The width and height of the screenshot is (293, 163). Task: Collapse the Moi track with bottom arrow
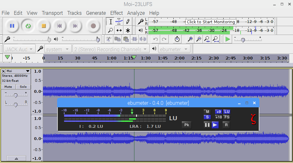point(16,159)
